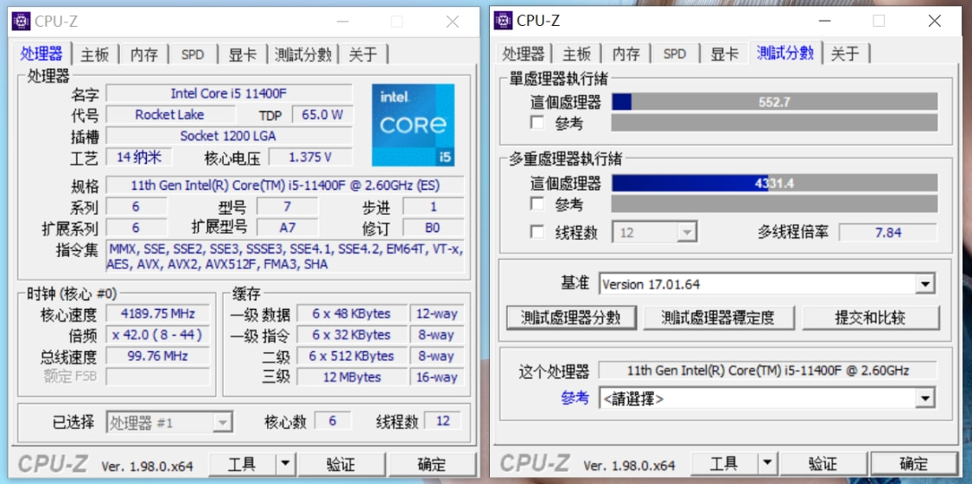The width and height of the screenshot is (972, 484).
Task: Click the x 42.0 ( 8 - 44 ) multiplier value
Action: (157, 335)
